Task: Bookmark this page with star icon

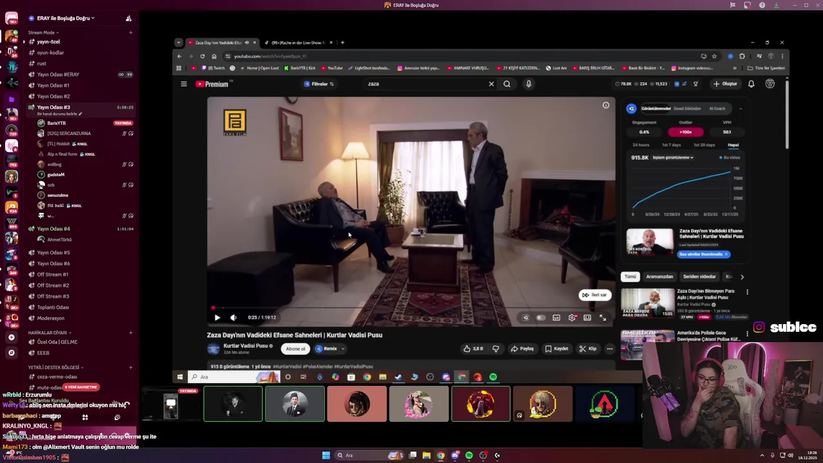Action: click(x=714, y=56)
